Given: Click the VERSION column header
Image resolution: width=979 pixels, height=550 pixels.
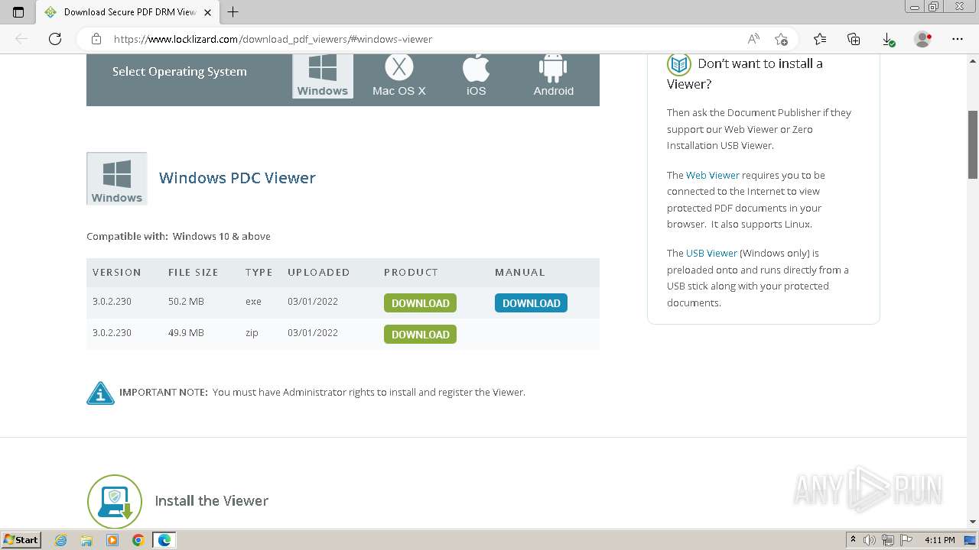Looking at the screenshot, I should point(117,273).
